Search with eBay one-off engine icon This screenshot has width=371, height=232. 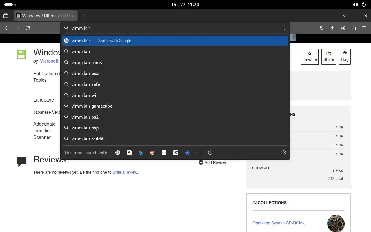pos(164,153)
